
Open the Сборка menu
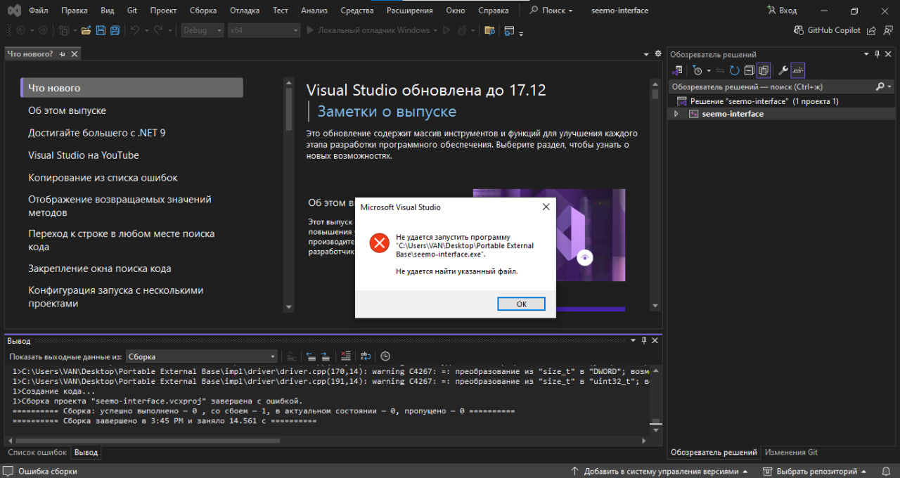[x=203, y=11]
